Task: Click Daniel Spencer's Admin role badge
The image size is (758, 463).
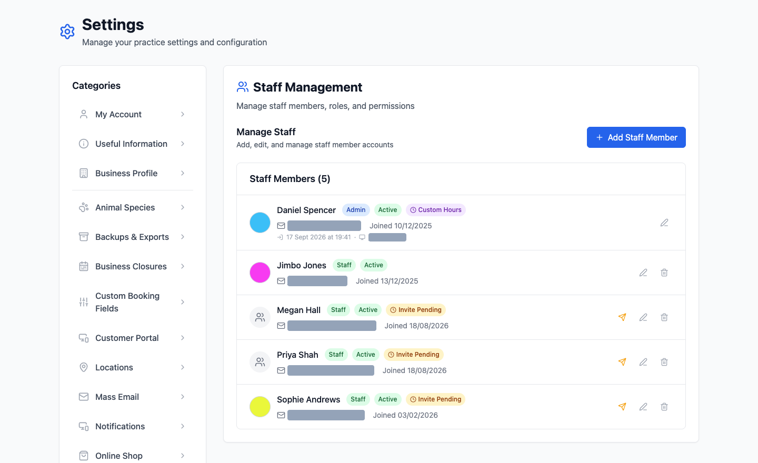Action: click(356, 210)
